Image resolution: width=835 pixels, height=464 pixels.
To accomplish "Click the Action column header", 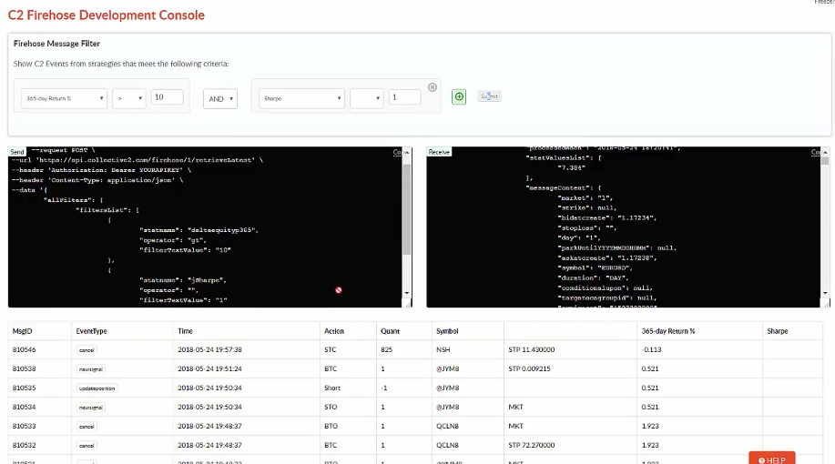I will point(334,331).
